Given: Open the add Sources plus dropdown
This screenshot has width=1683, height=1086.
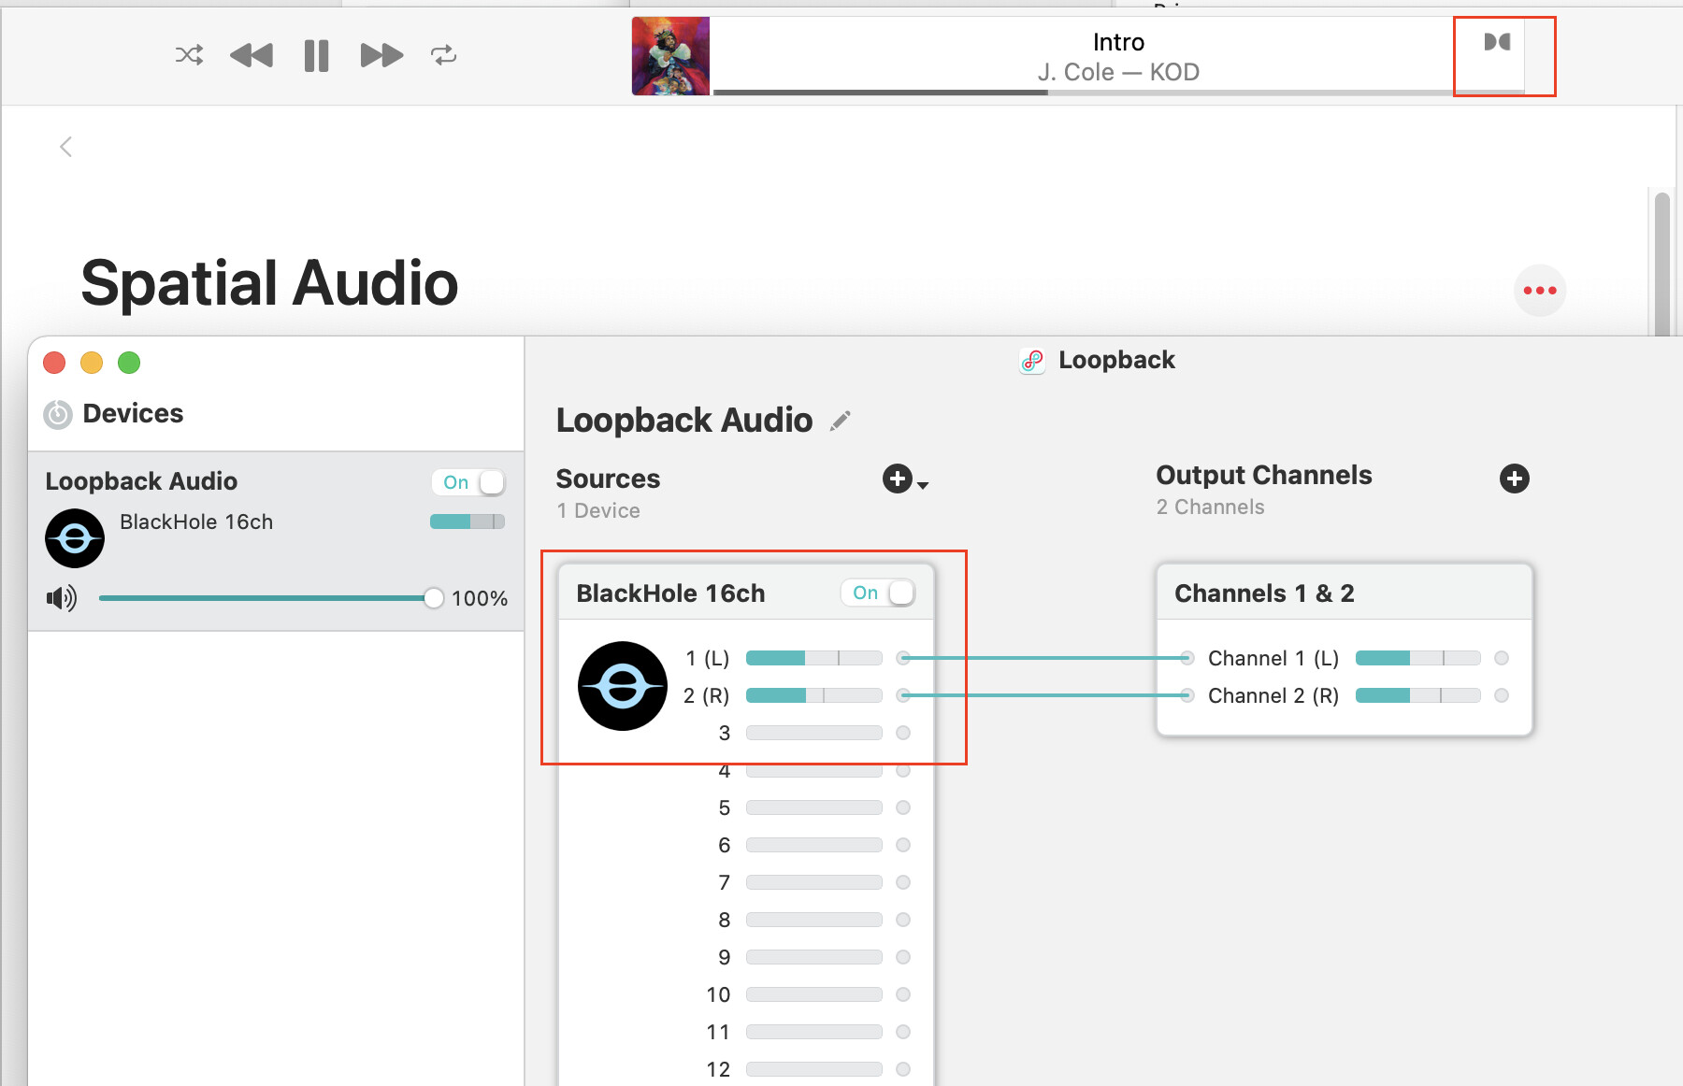Looking at the screenshot, I should pos(905,479).
